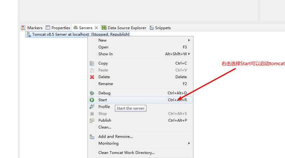This screenshot has width=285, height=158.
Task: Click the Snippets tab icon
Action: tap(152, 28)
